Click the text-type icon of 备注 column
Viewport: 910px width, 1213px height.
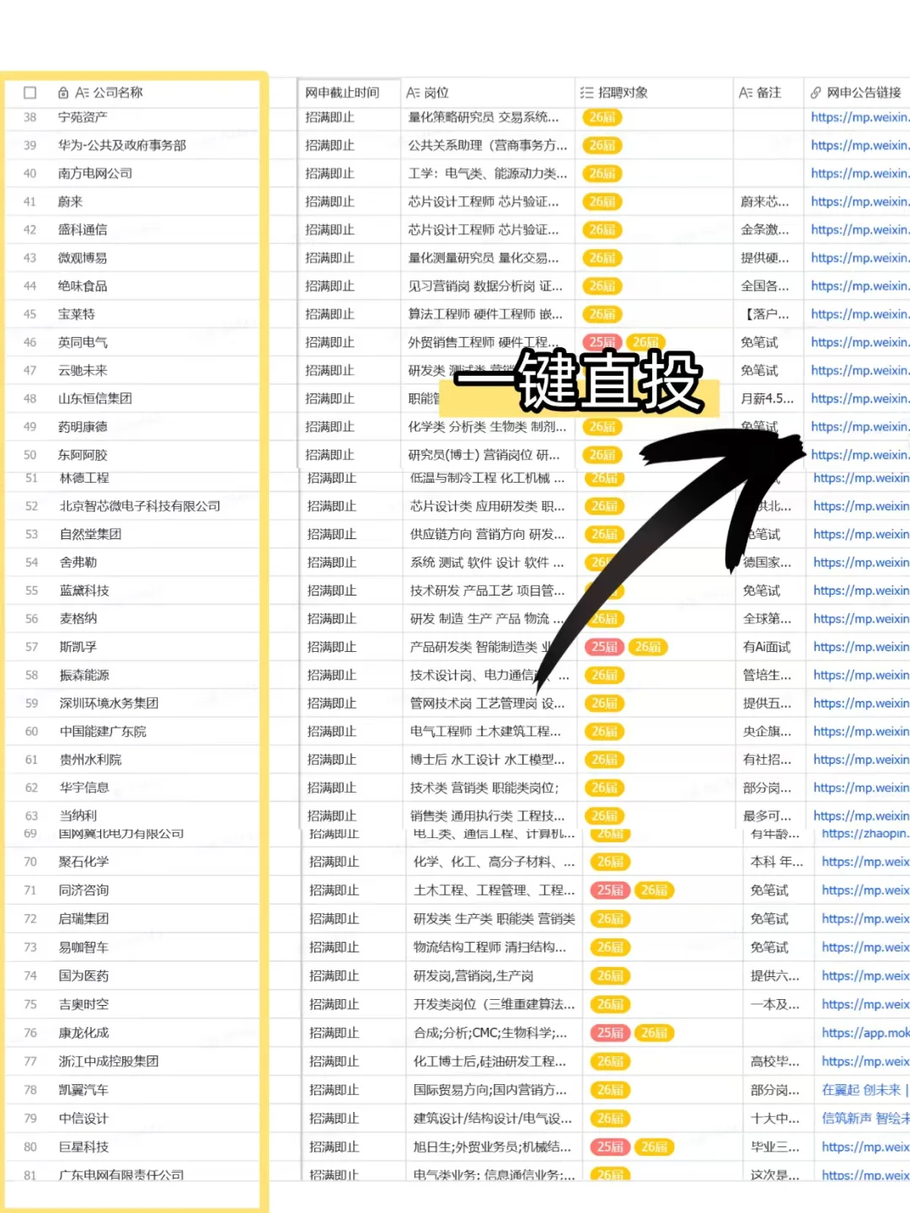click(x=746, y=93)
